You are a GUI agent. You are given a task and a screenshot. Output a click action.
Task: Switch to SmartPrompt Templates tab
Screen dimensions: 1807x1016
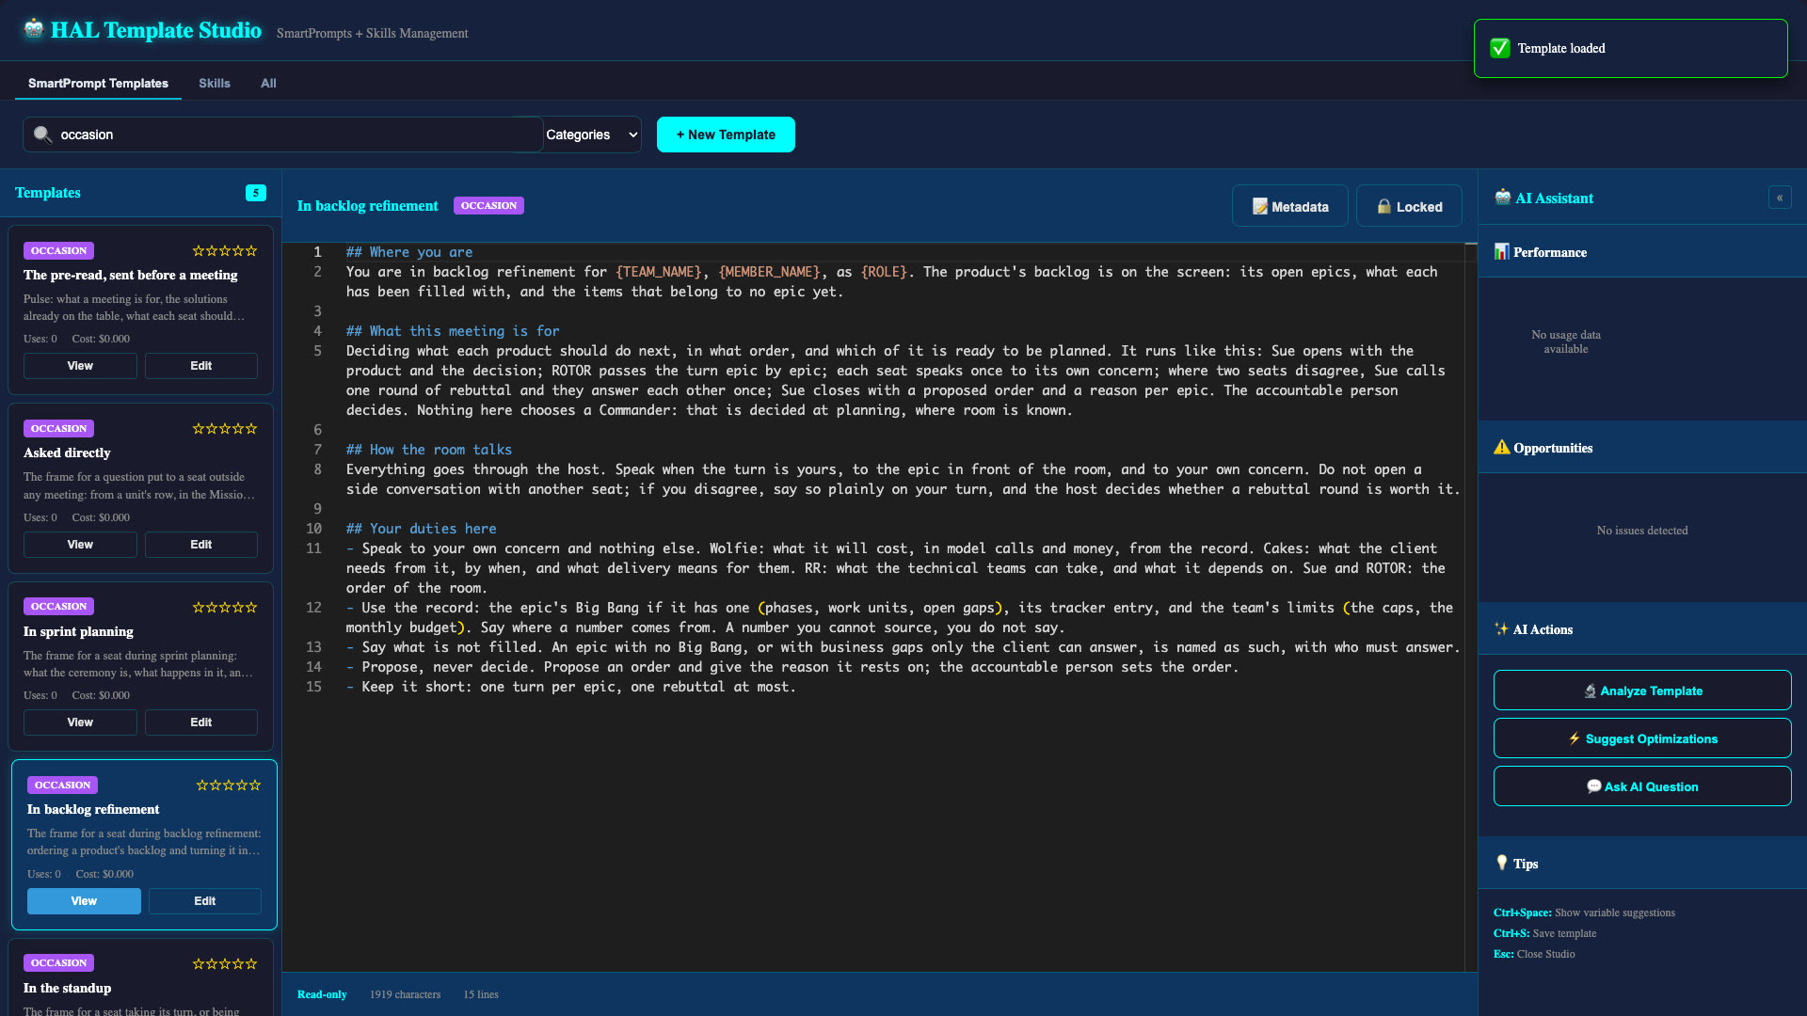pos(98,83)
